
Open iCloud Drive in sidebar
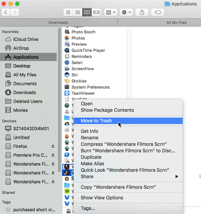tap(28, 39)
